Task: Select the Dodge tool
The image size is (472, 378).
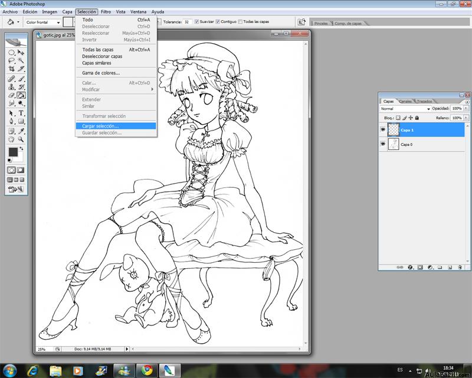Action: 21,103
